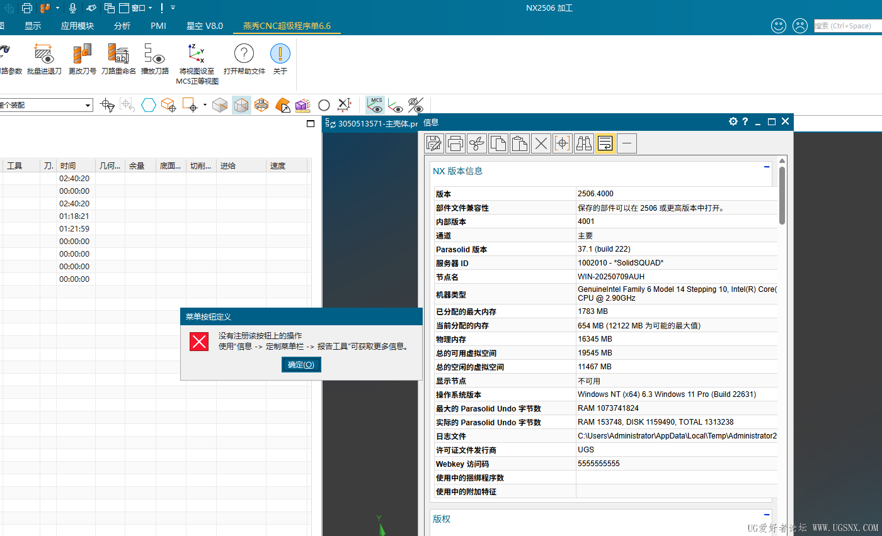Open the PMI ribbon tab
Screen dimensions: 882x536
point(159,26)
